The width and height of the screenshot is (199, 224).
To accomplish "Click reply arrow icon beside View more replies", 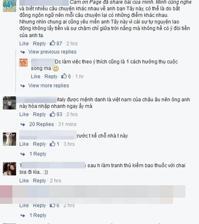I will tap(23, 86).
